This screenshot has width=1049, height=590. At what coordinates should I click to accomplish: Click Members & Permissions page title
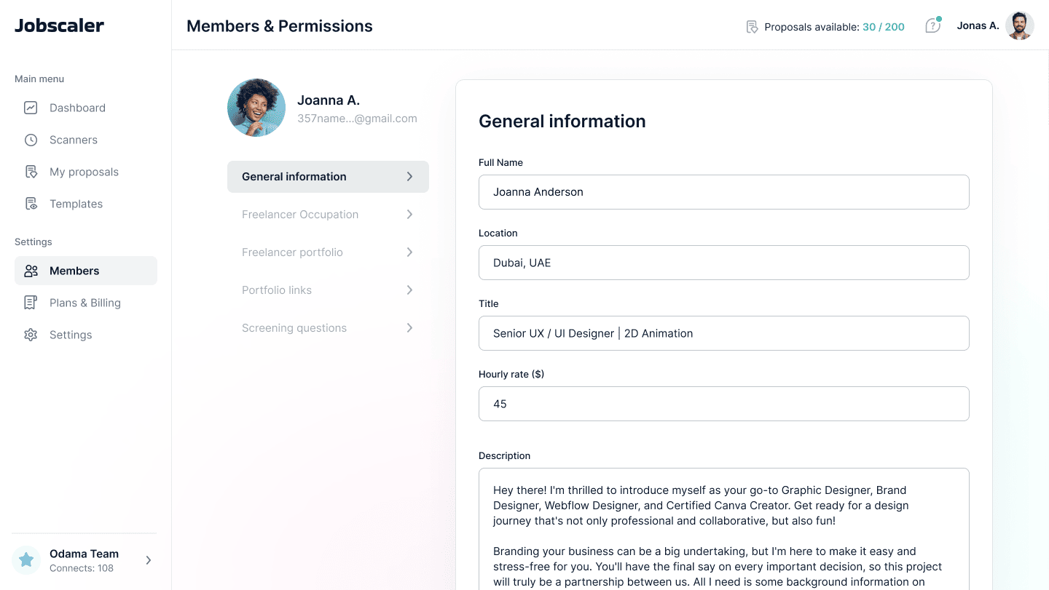point(280,26)
